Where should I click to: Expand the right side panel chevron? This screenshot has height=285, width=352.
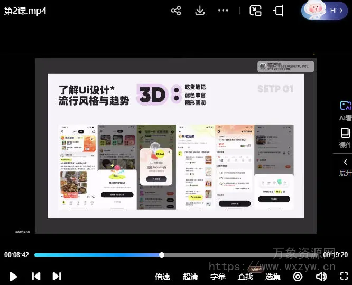(345, 162)
